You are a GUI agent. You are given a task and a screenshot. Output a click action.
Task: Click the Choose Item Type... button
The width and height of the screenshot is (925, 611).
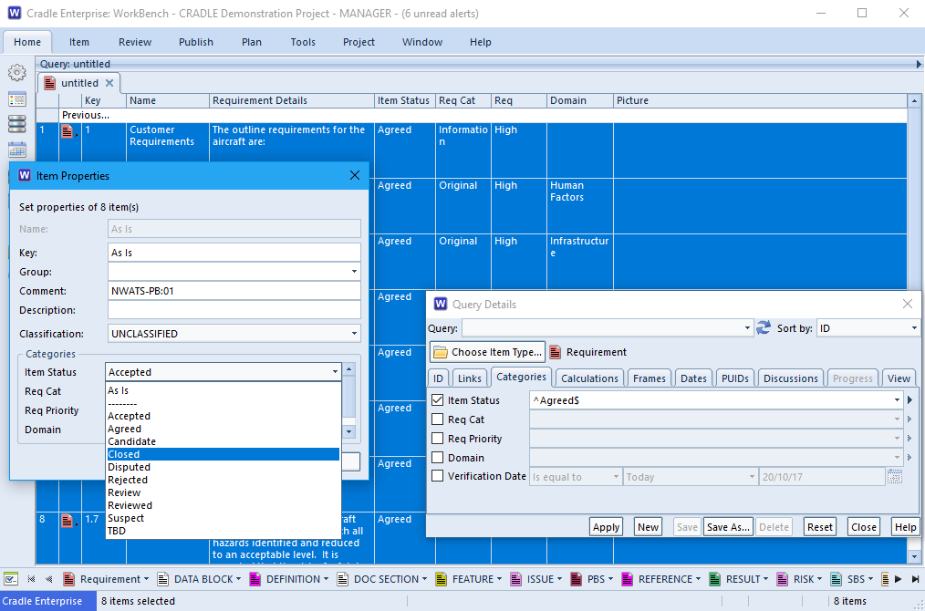(487, 352)
